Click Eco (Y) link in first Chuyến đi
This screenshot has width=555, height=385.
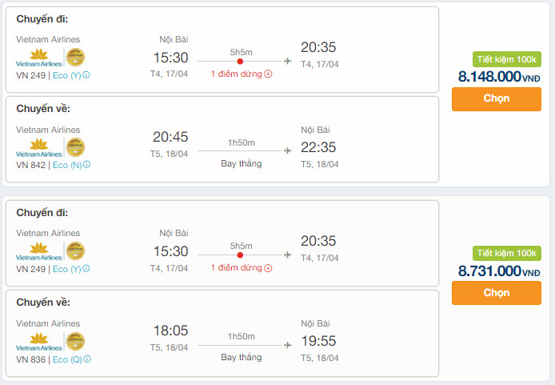[67, 75]
